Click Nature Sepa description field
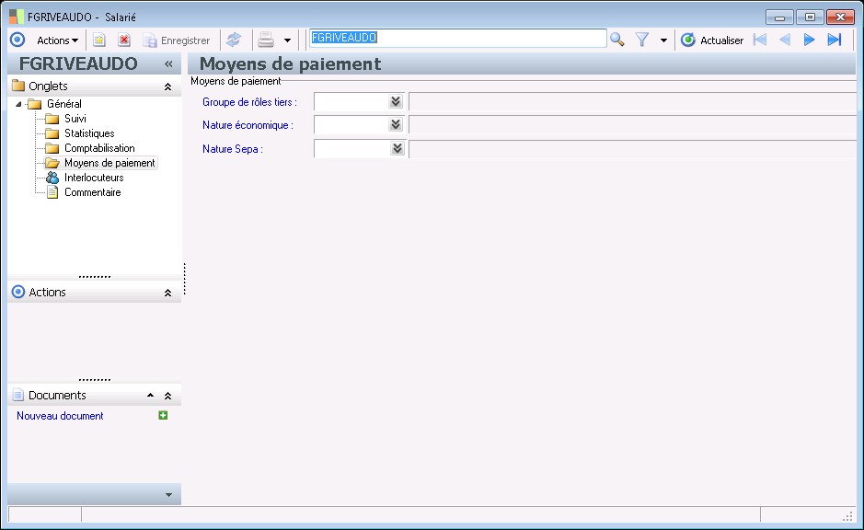Viewport: 864px width, 530px height. (632, 149)
